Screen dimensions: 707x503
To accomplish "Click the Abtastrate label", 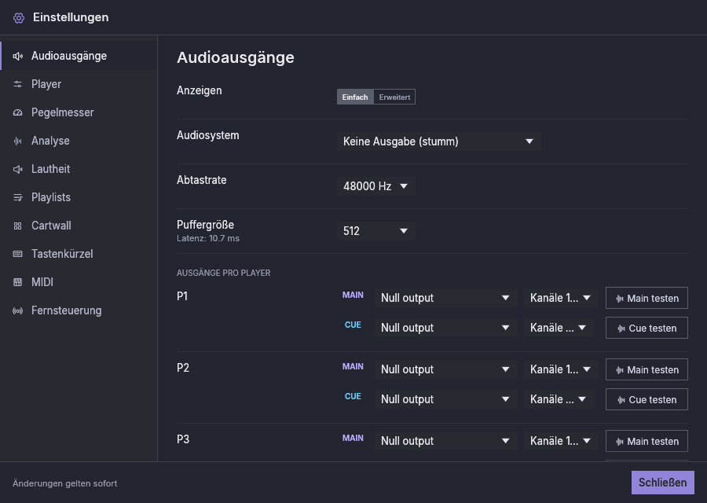I will point(202,180).
